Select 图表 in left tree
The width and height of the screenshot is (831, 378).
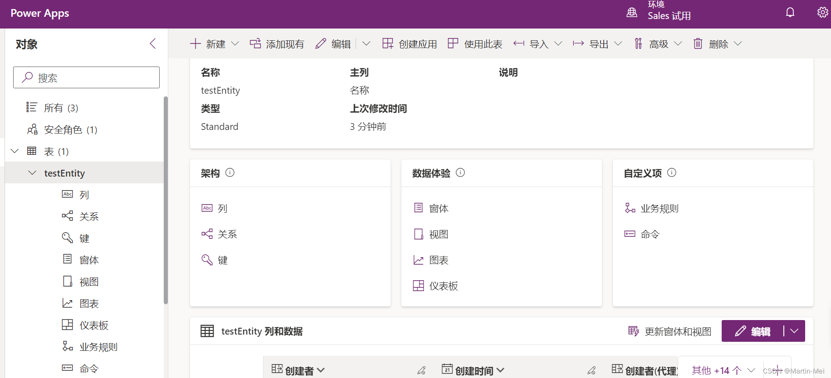[x=84, y=303]
